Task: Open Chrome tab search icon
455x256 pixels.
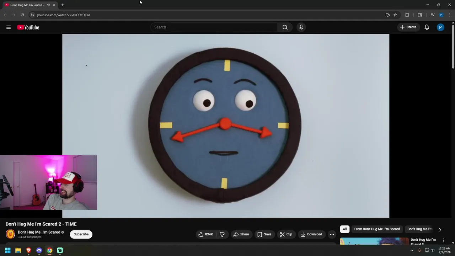Action: pyautogui.click(x=420, y=15)
